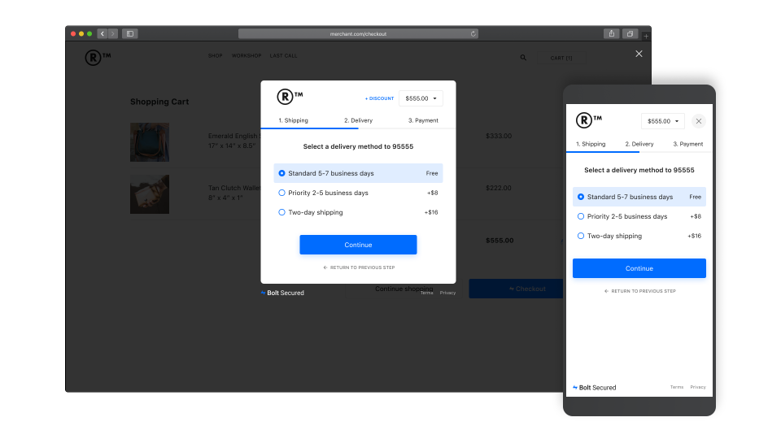Screen dimensions: 781x439
Task: Switch to 1. Shipping tab in mobile view
Action: pos(591,144)
